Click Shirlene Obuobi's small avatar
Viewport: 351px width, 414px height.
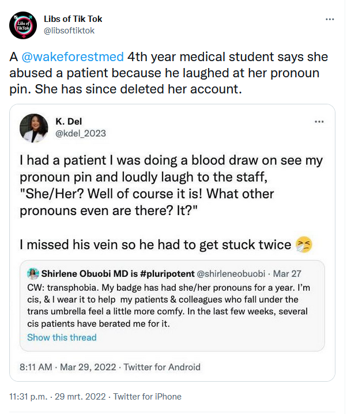coord(33,273)
